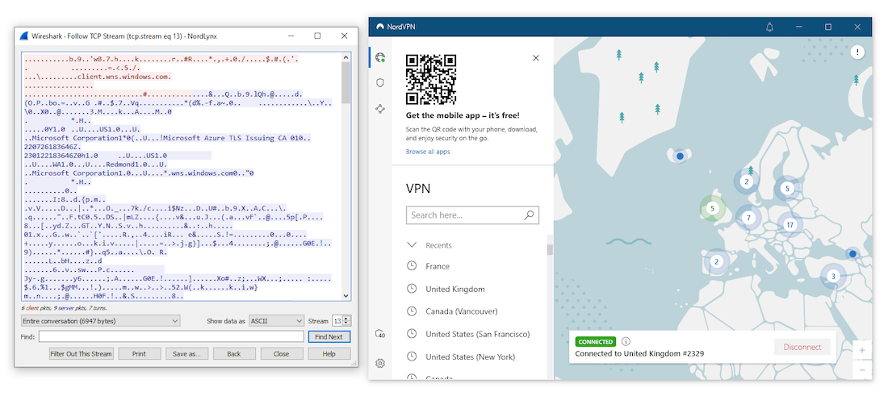
Task: Click clock icon next to Canada (Vancouver)
Action: [412, 311]
